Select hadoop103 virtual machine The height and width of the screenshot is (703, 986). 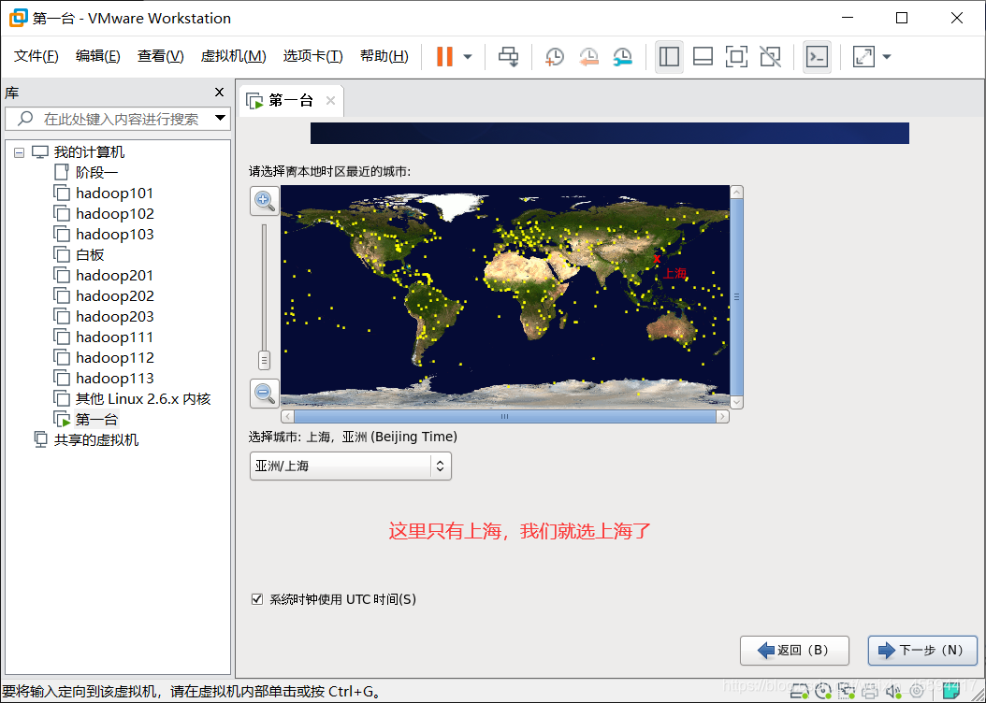coord(114,235)
